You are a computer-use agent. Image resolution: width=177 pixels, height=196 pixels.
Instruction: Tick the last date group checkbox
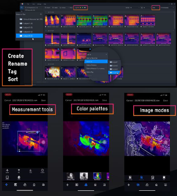tap(46, 64)
